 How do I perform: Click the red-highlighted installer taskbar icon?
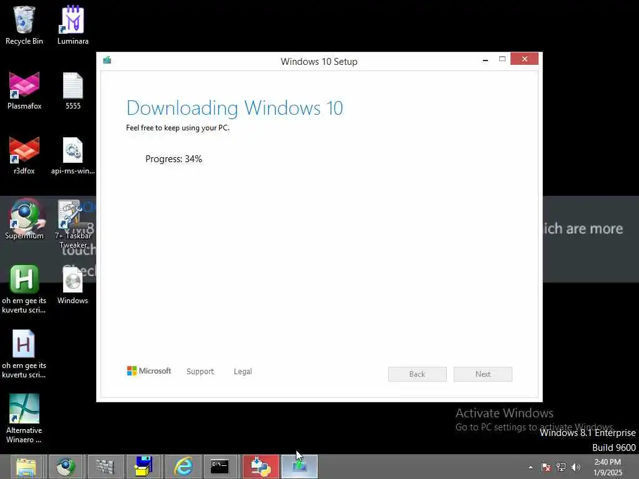click(261, 467)
